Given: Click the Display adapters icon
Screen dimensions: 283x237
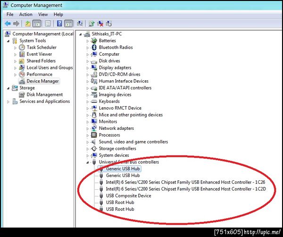Looking at the screenshot, I should point(94,68).
